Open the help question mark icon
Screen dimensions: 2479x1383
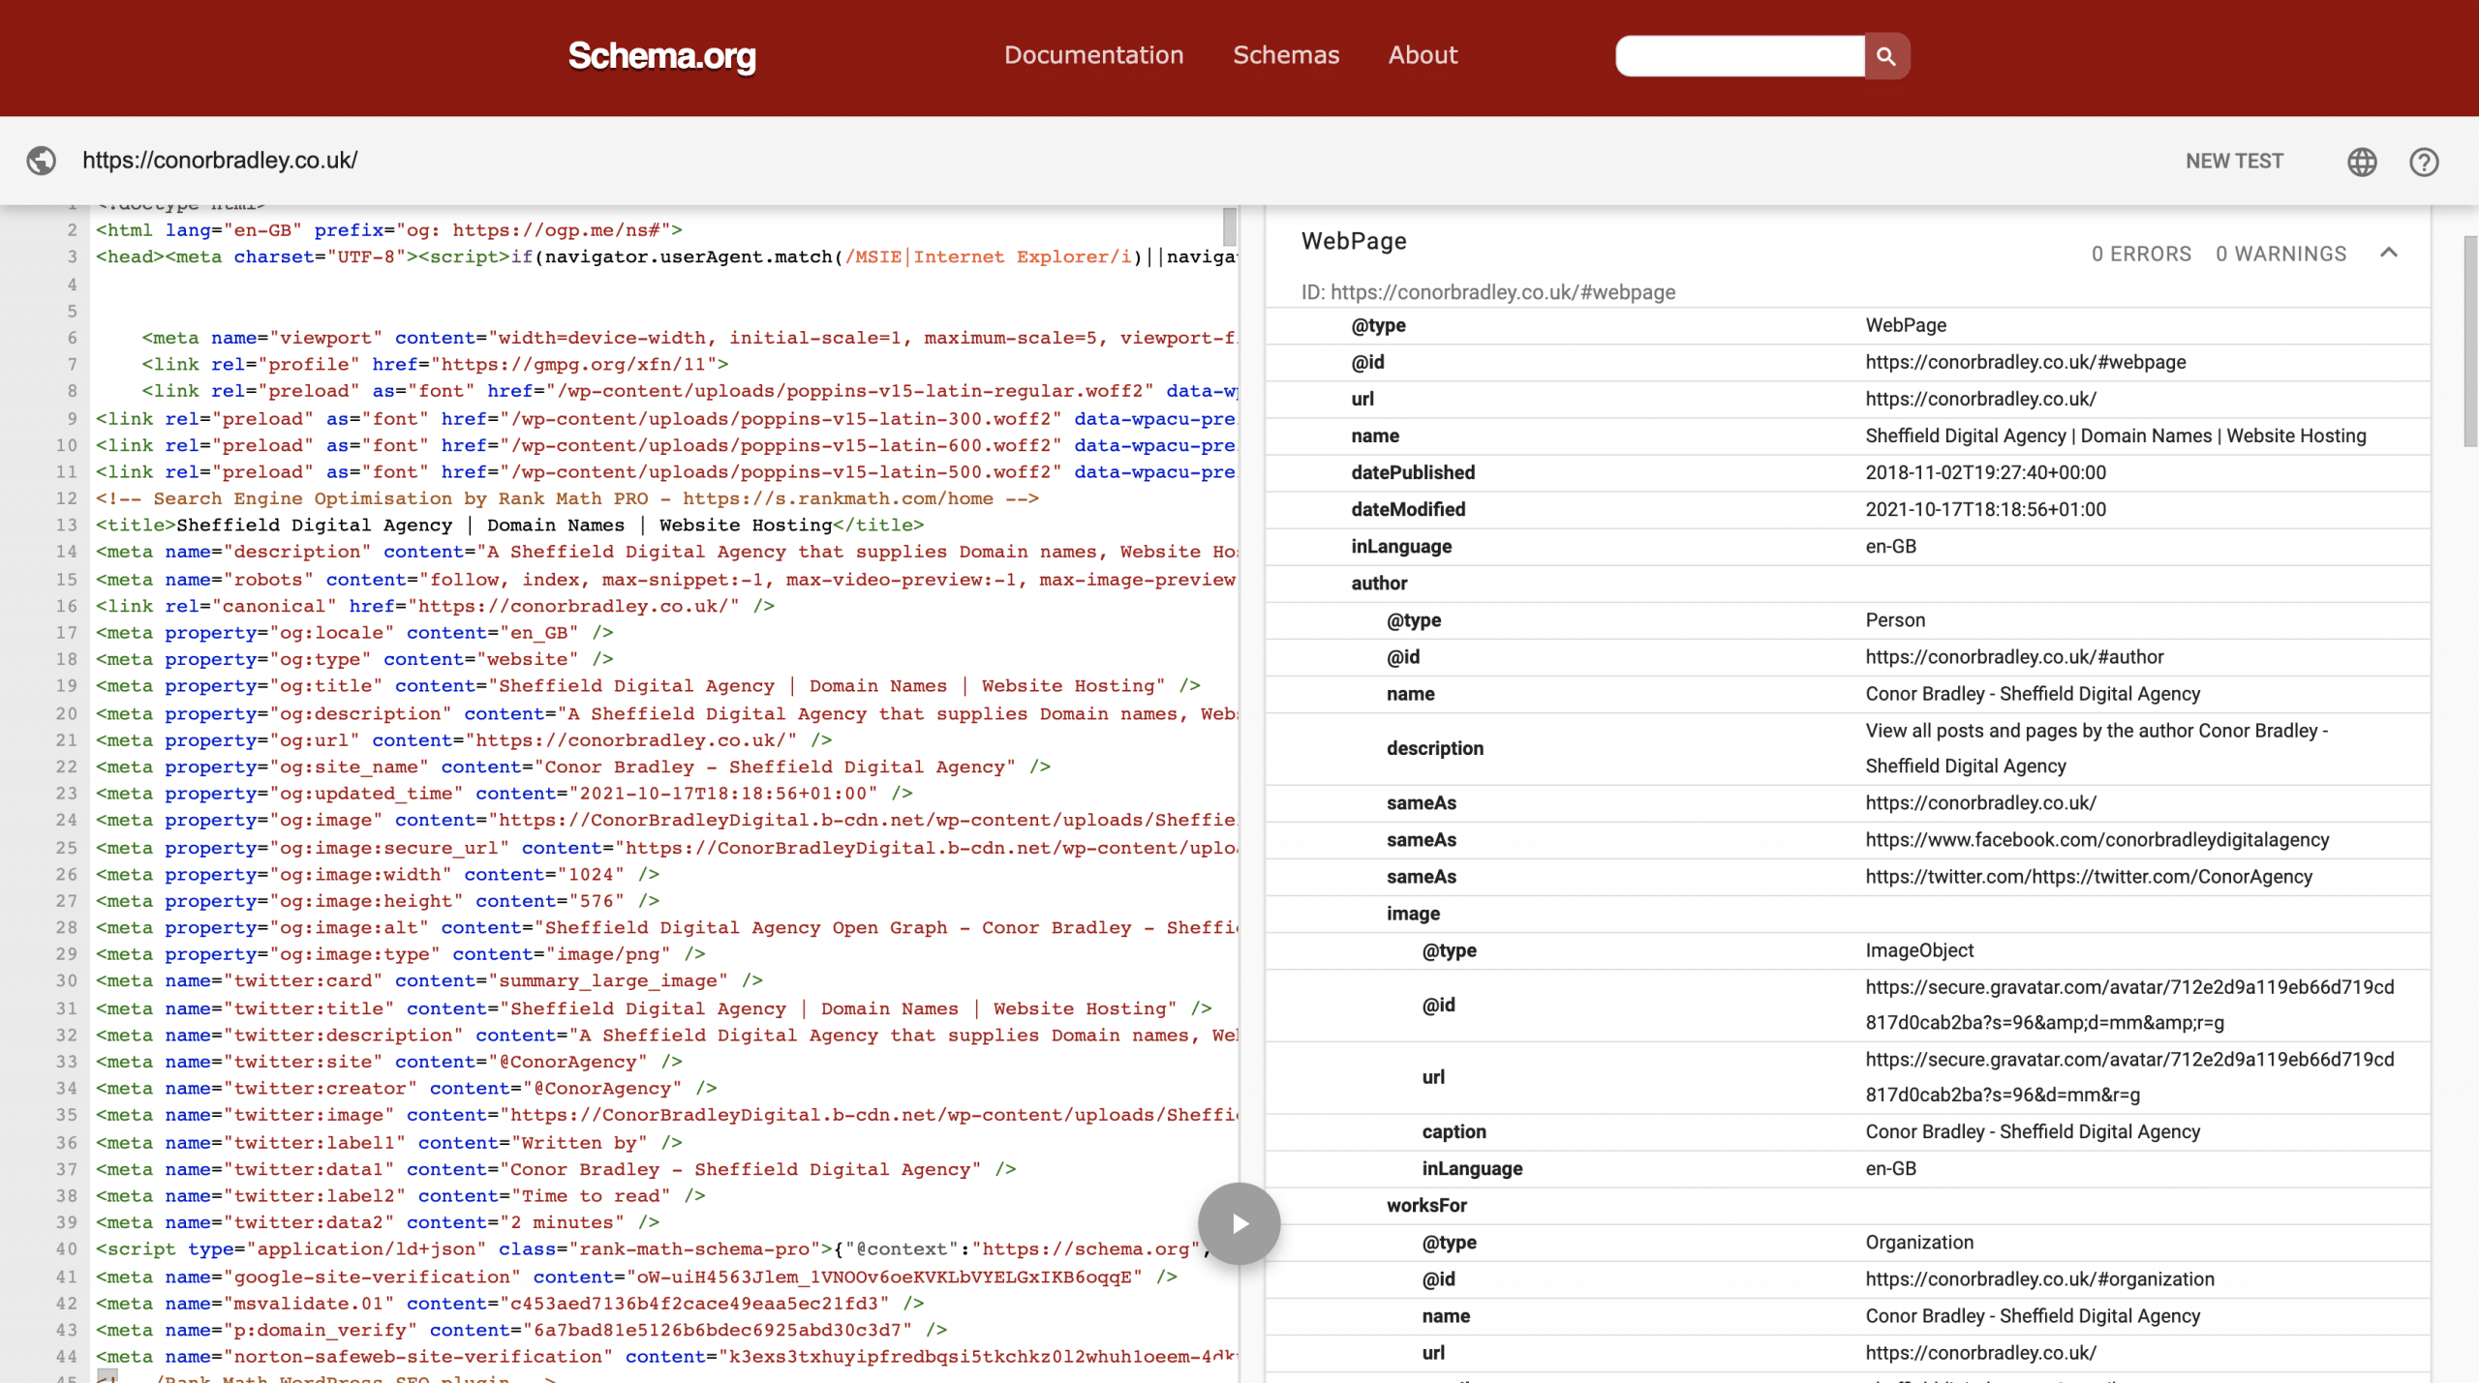(2424, 162)
